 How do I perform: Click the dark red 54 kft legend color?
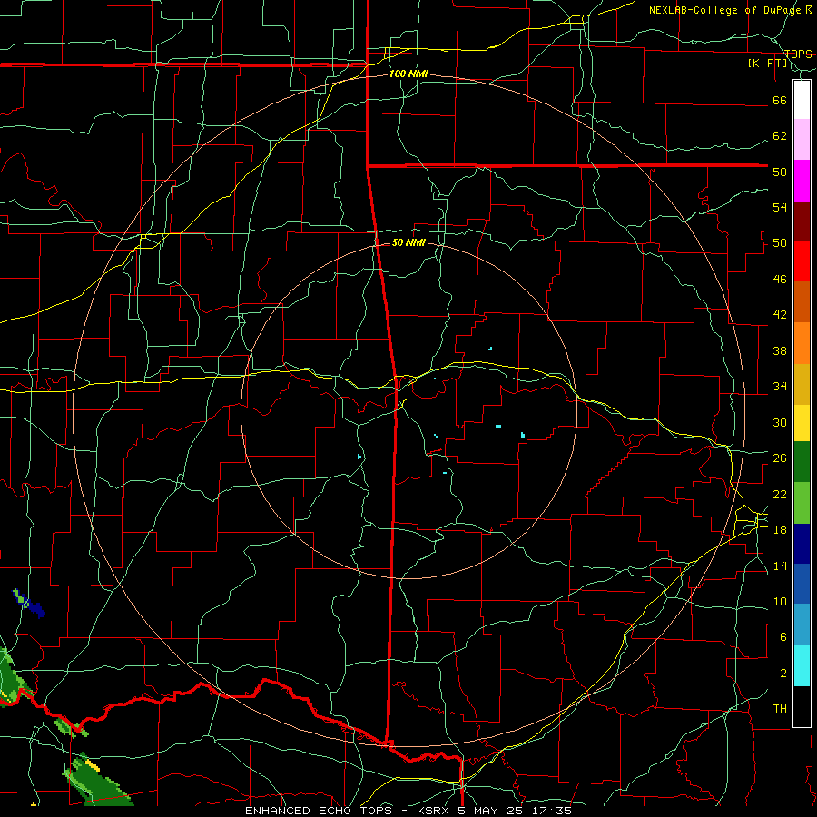tap(802, 221)
